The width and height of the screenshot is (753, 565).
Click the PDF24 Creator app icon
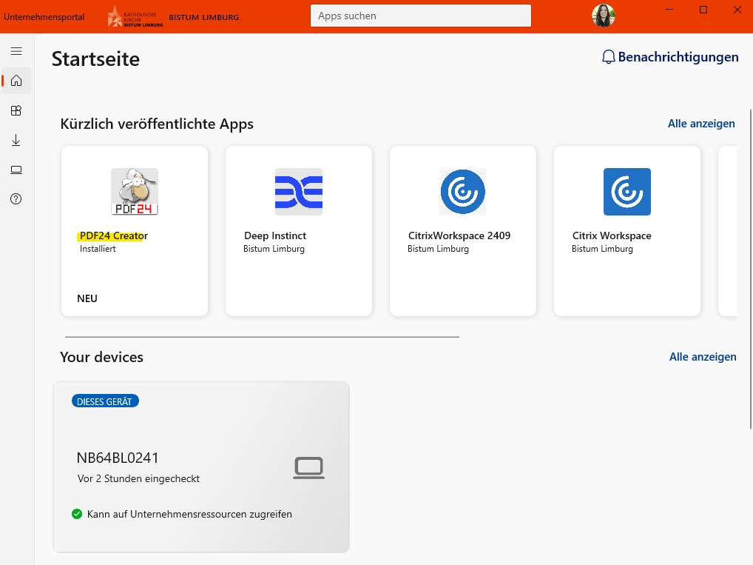click(x=135, y=191)
